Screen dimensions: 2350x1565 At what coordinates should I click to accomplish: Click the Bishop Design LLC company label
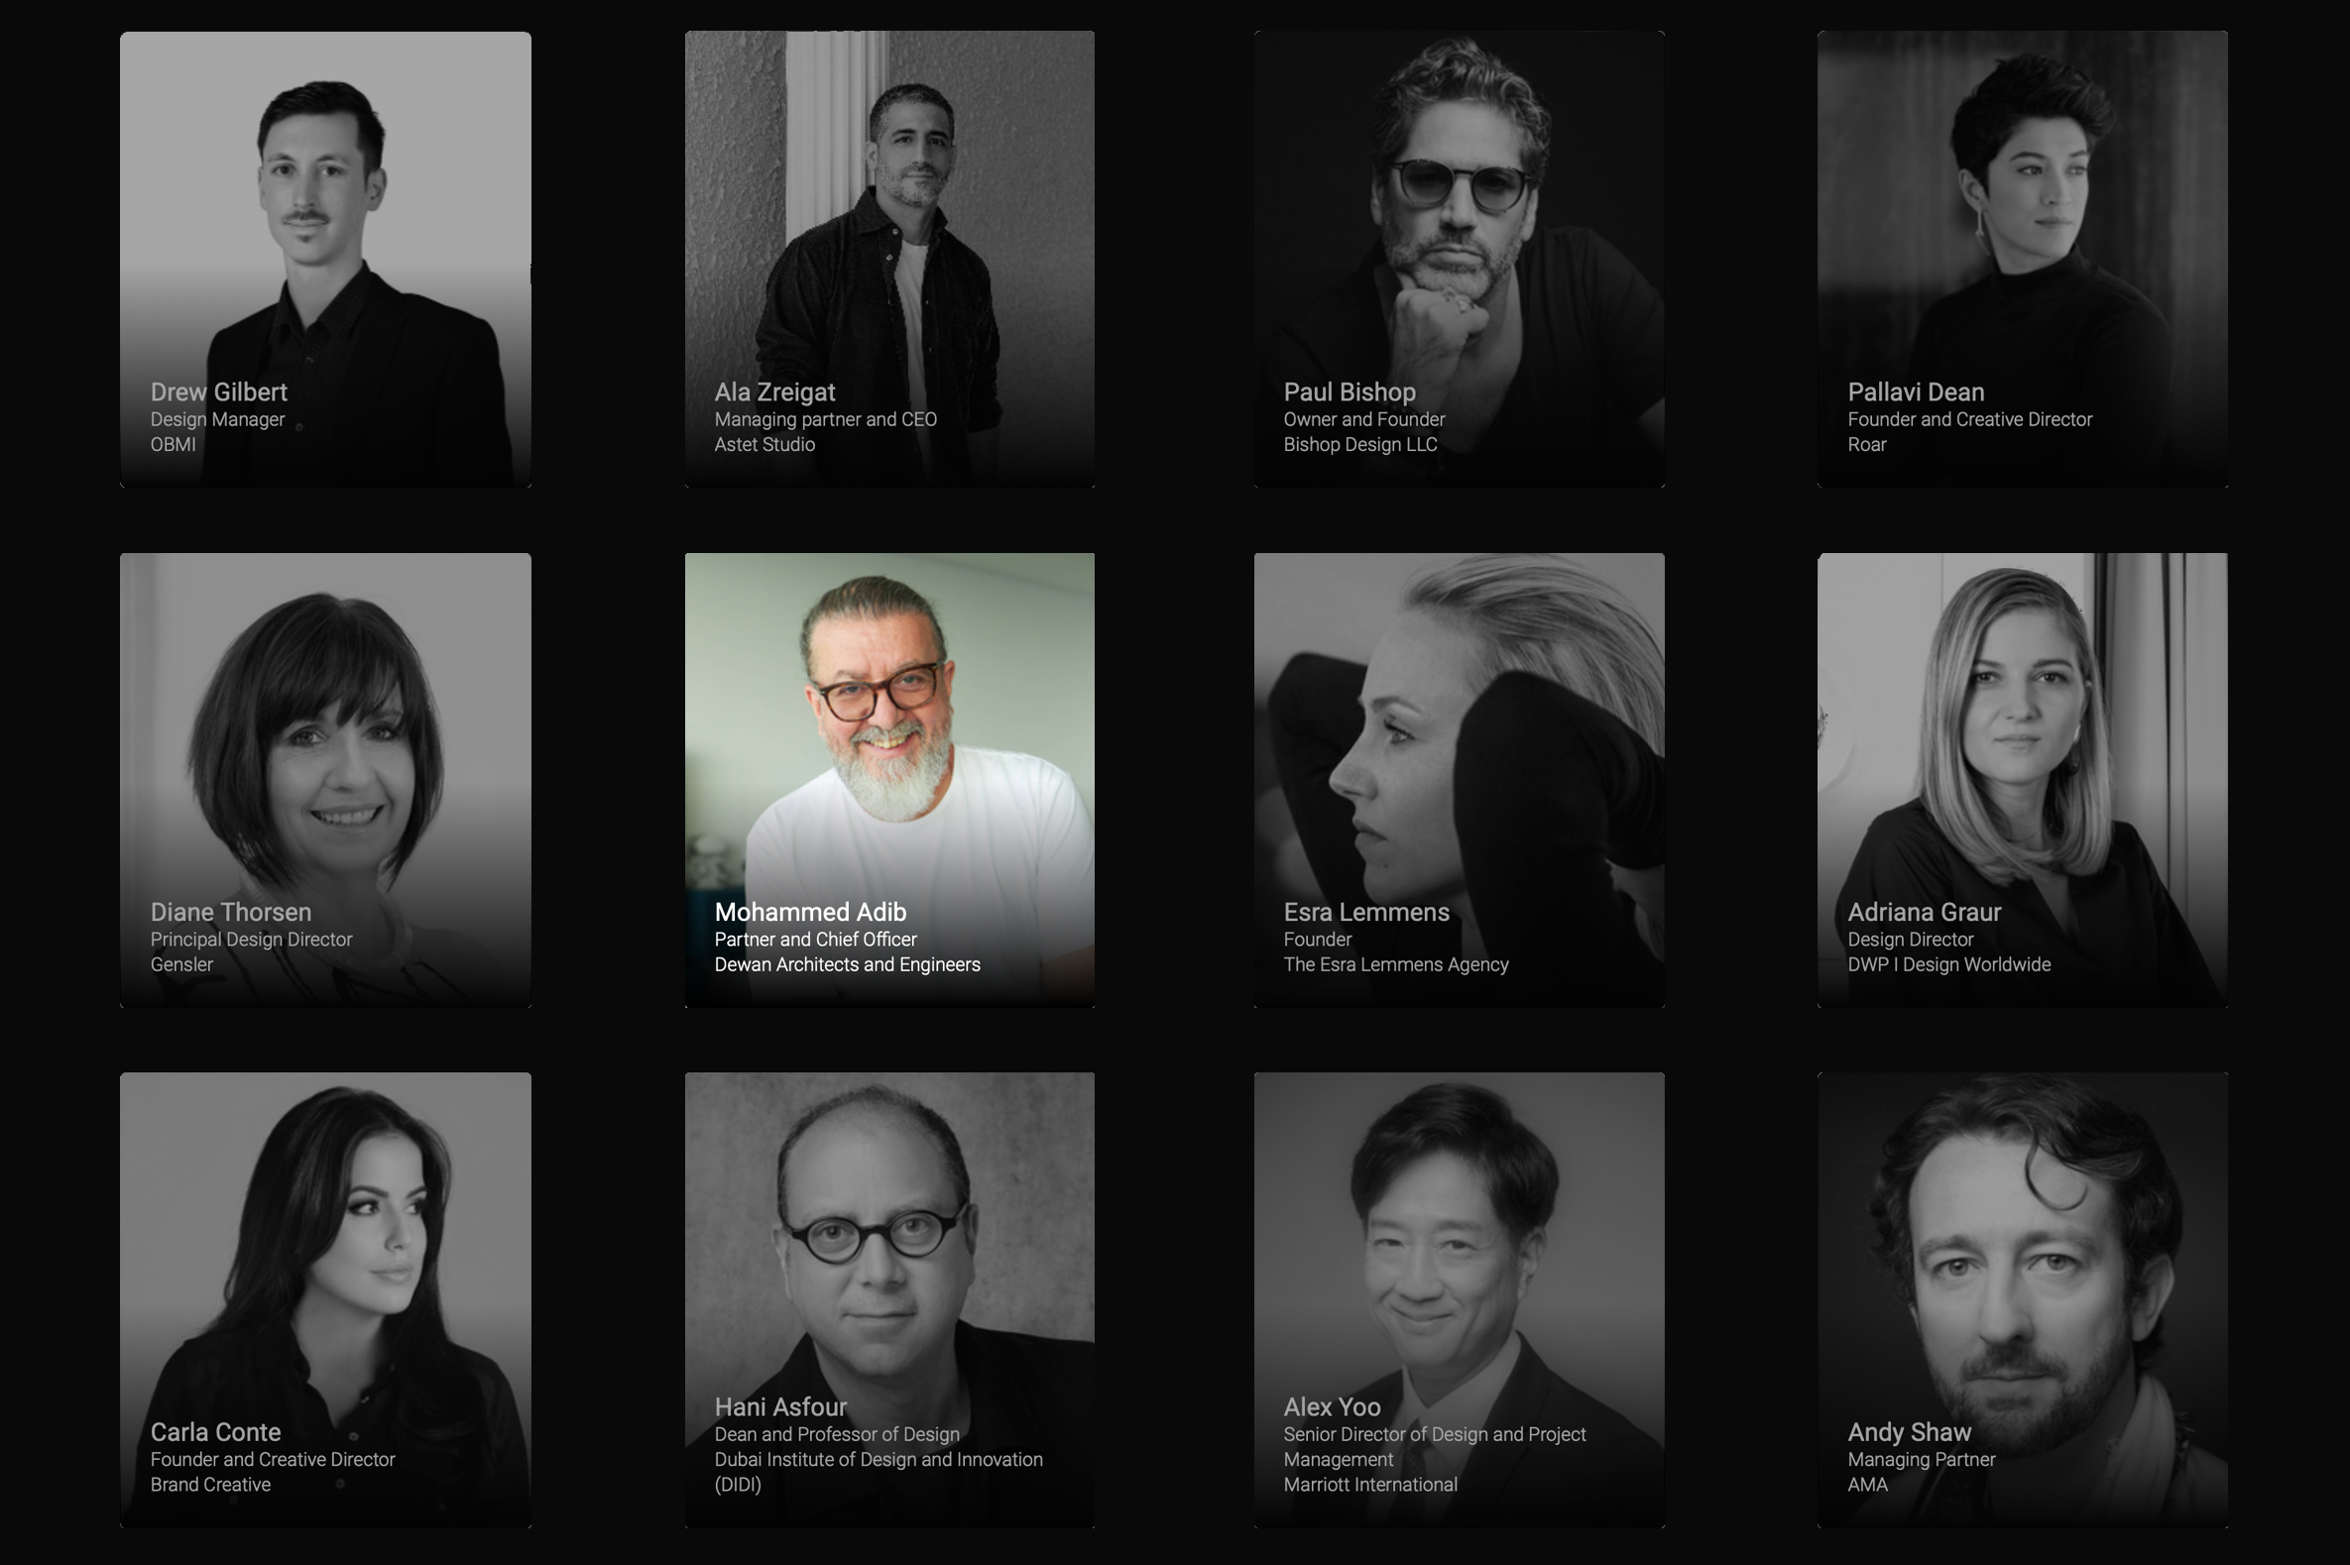click(x=1360, y=444)
